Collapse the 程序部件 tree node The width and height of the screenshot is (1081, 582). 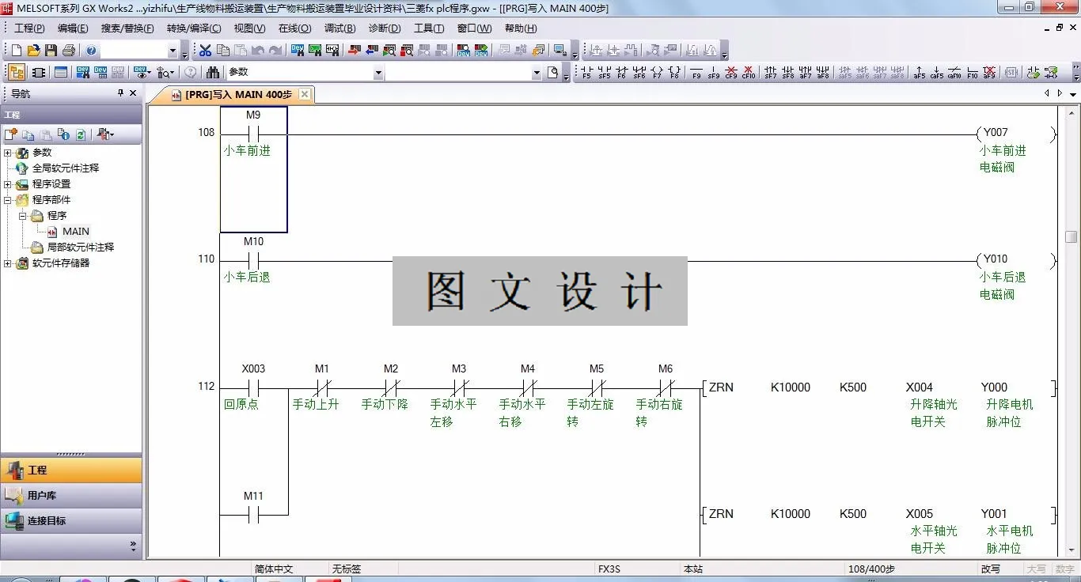(9, 199)
